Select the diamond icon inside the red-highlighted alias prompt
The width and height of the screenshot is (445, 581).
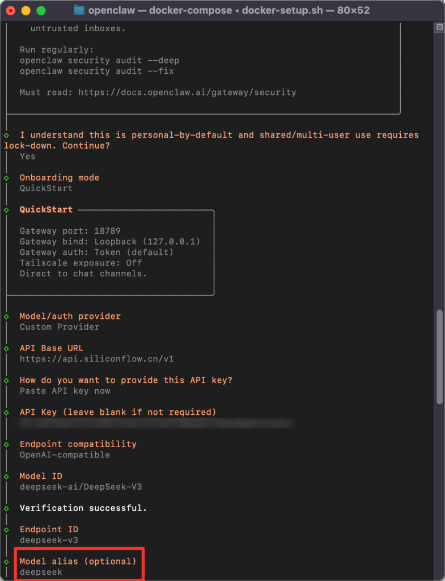(x=7, y=561)
